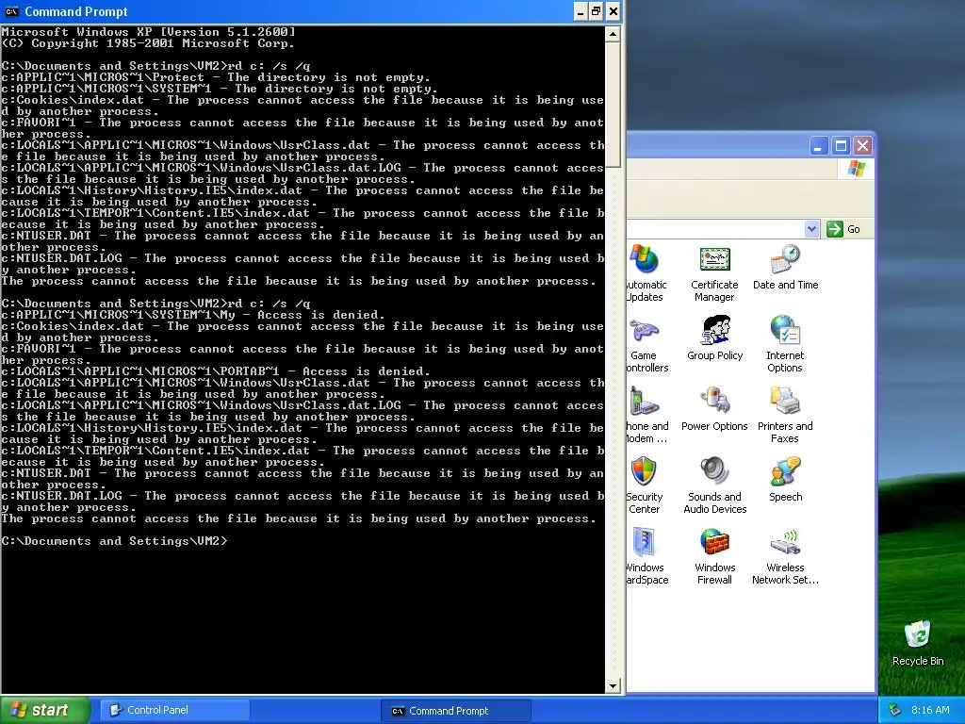
Task: Expand the Control Panel address bar dropdown
Action: point(811,229)
